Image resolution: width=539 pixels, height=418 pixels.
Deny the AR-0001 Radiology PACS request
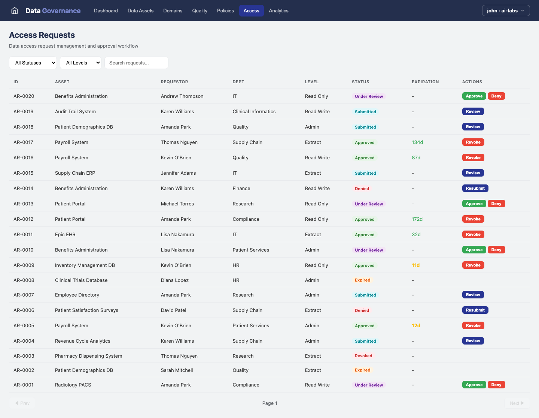point(496,385)
